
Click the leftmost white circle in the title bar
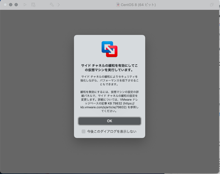tap(5, 5)
